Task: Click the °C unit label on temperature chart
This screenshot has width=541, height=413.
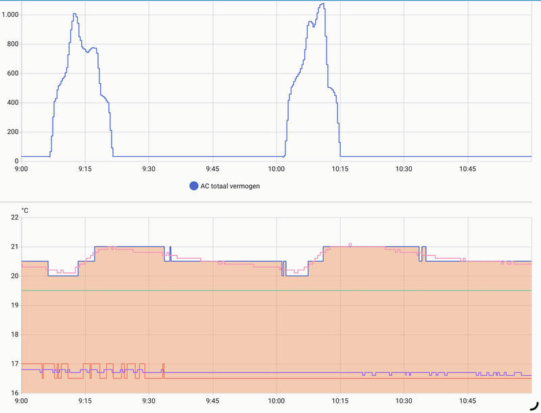Action: click(x=24, y=211)
